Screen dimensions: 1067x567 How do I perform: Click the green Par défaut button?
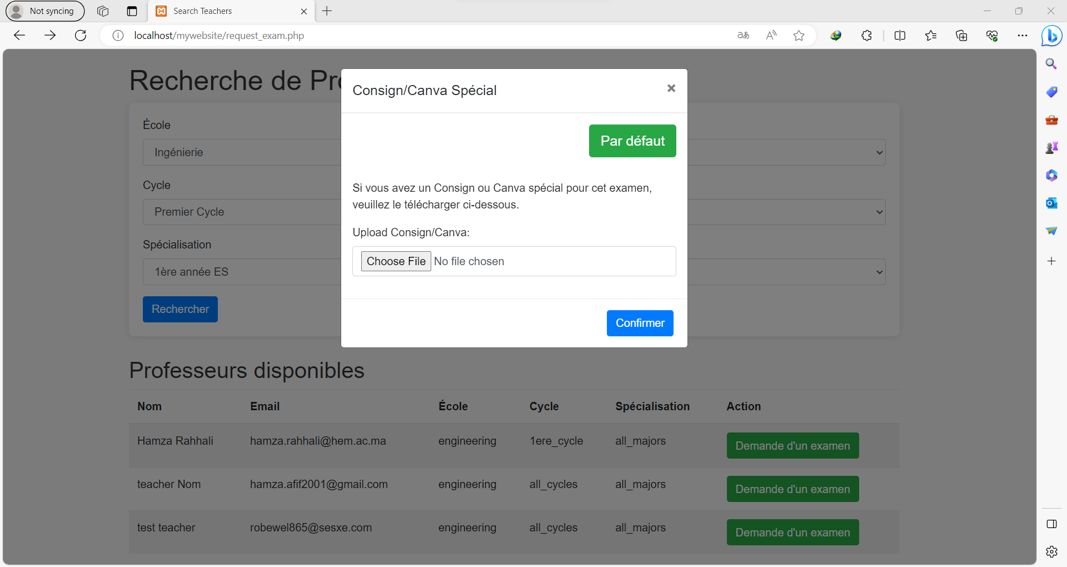point(632,141)
